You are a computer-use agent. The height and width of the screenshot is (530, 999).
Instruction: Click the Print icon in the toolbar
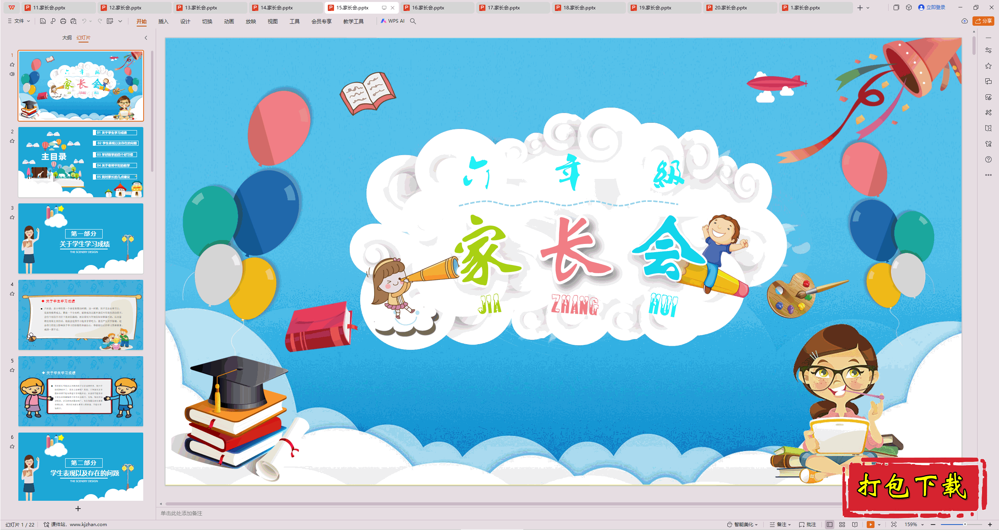63,21
